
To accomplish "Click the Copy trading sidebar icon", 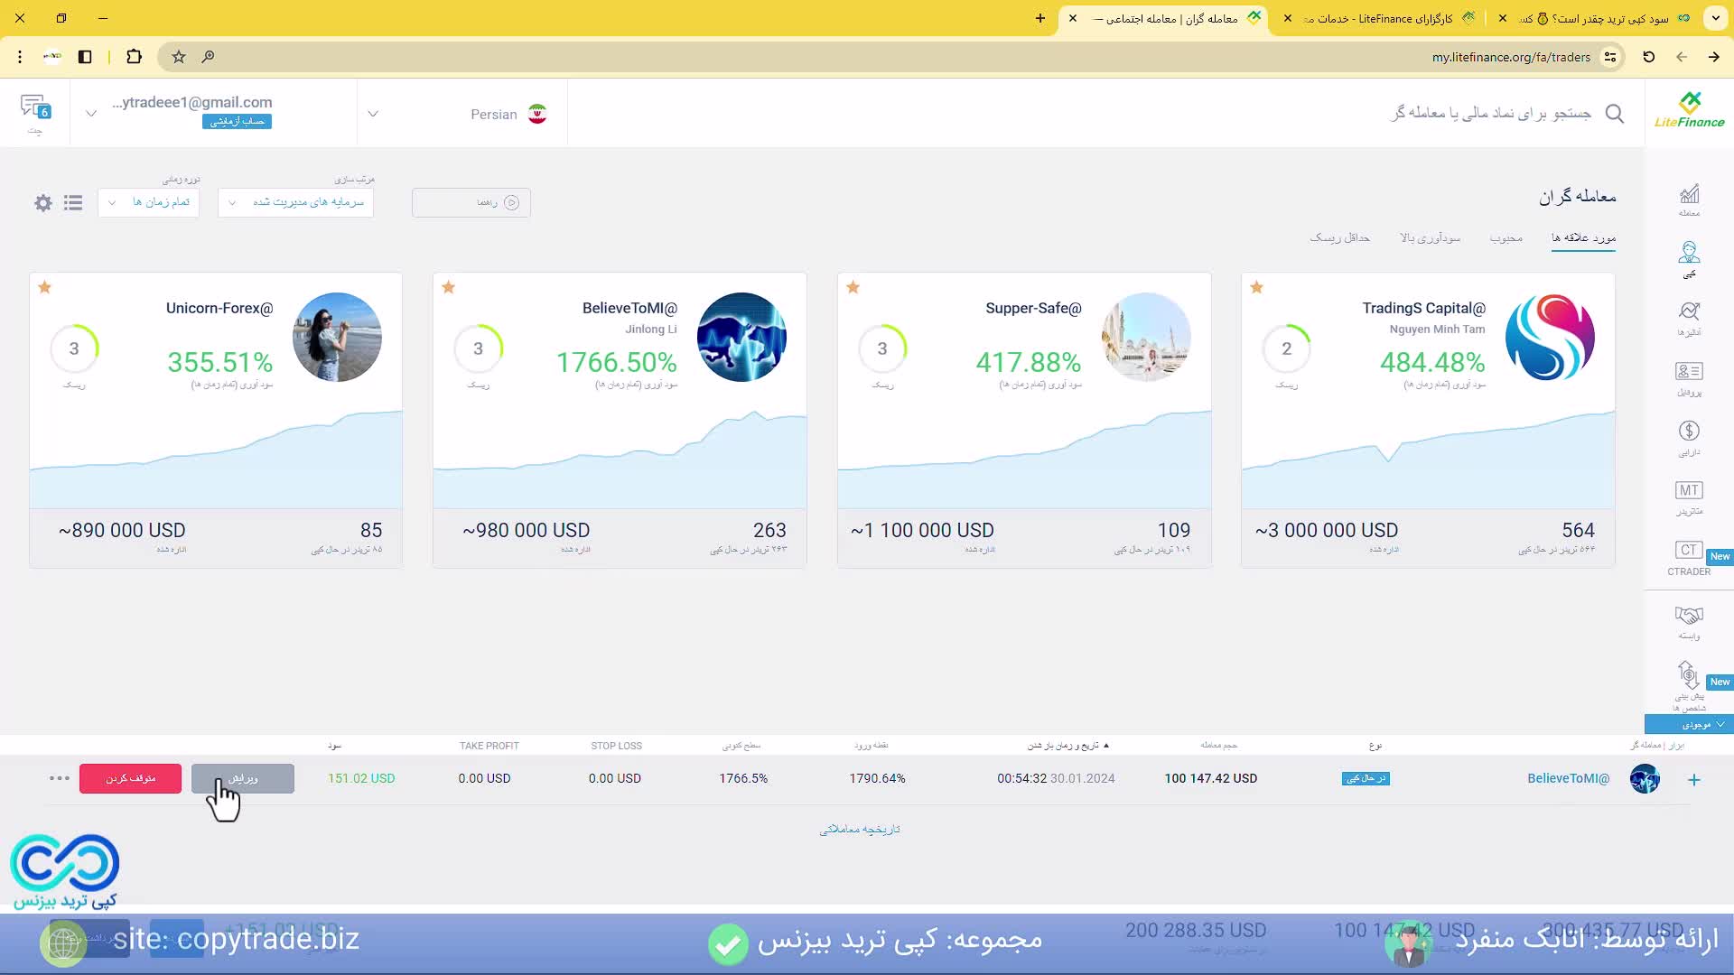I will [x=1689, y=253].
